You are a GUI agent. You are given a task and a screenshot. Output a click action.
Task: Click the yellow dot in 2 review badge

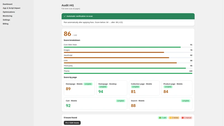point(171,118)
